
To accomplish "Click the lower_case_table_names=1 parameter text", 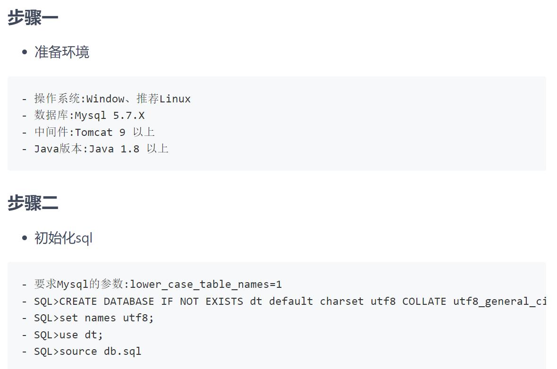I will tap(206, 285).
